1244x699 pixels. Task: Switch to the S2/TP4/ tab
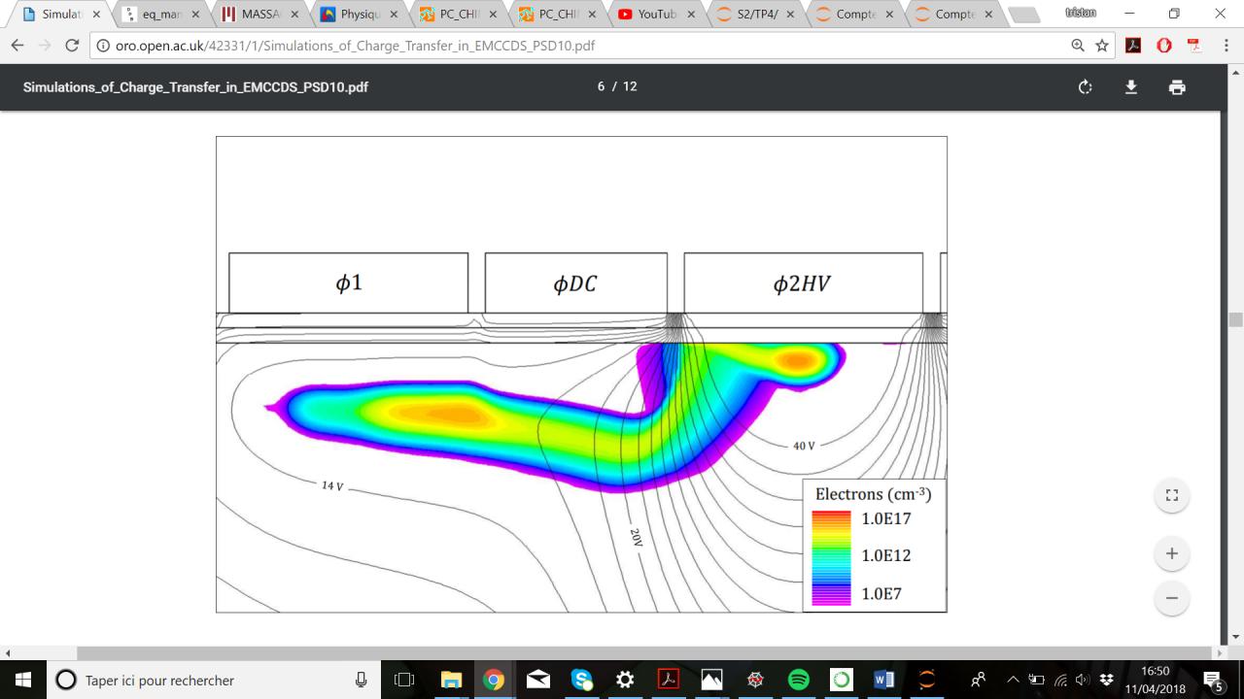[756, 15]
